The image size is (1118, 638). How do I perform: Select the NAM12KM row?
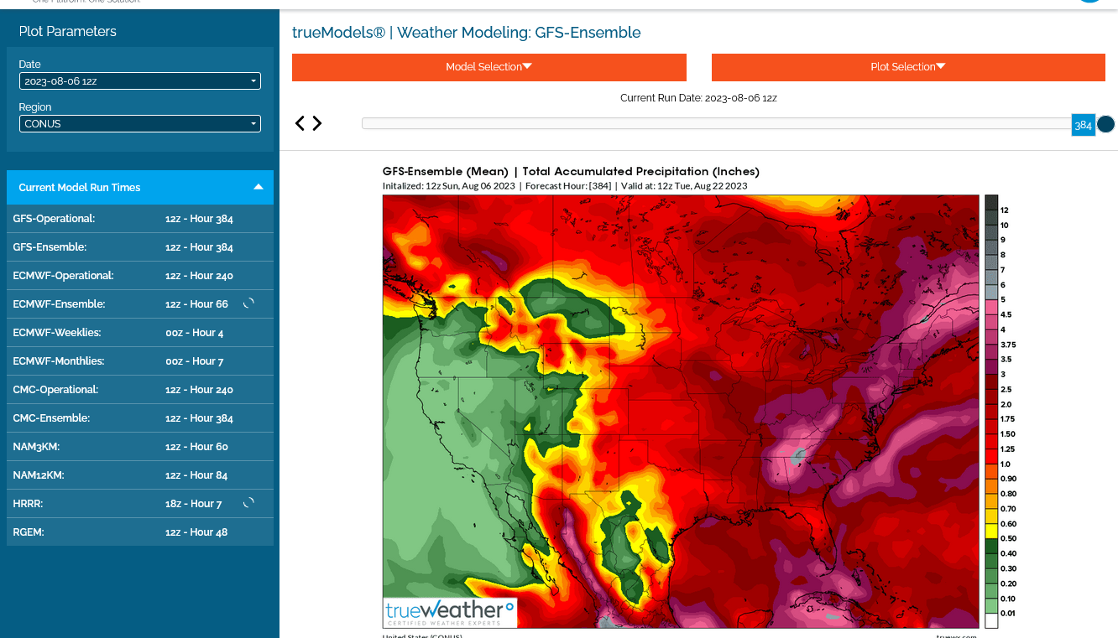pos(140,475)
